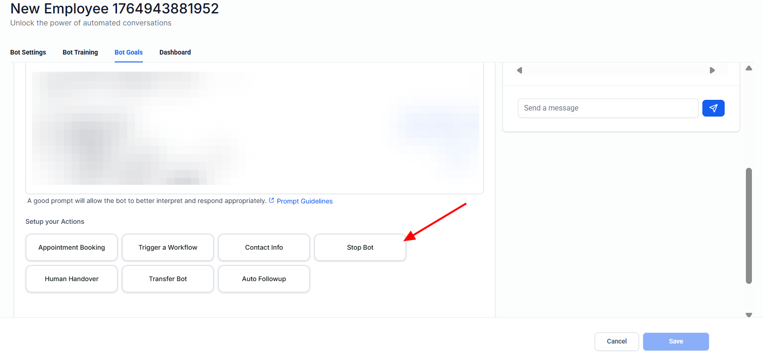763x356 pixels.
Task: Click the paper plane send icon
Action: [x=713, y=108]
